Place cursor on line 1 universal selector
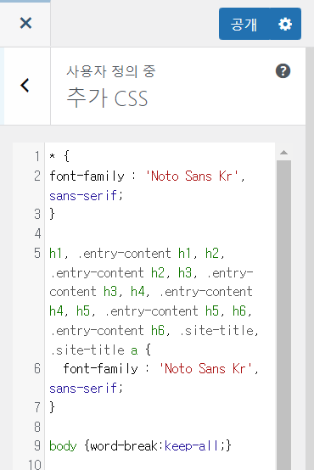 53,156
